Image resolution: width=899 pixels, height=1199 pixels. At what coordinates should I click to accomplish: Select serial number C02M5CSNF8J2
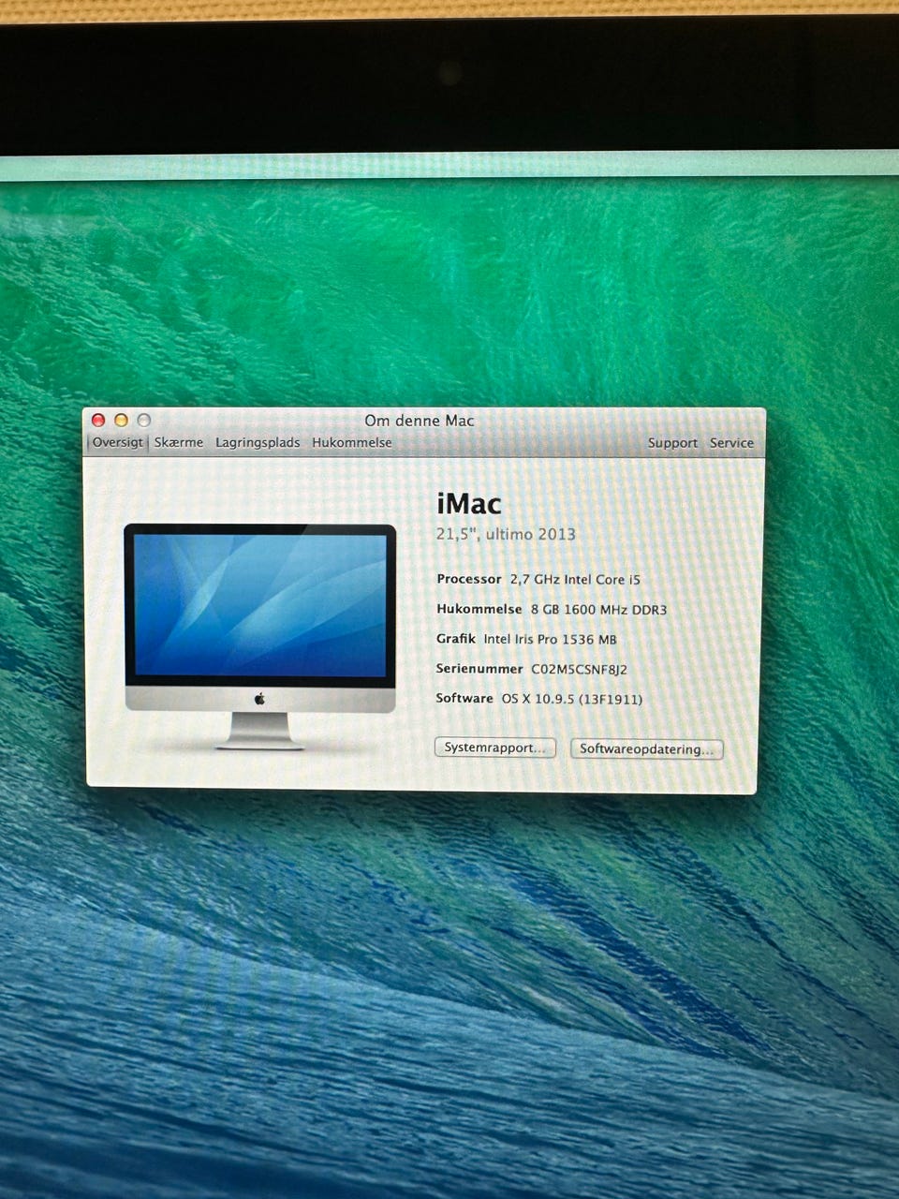579,670
